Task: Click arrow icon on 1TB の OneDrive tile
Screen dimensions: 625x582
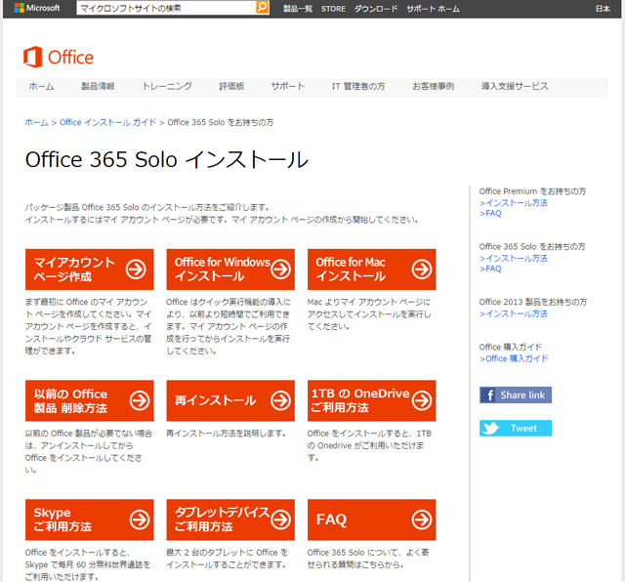Action: [x=422, y=400]
